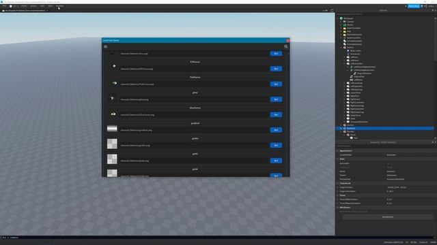Expand the highlighted selected model node
The width and height of the screenshot is (437, 245).
(341, 129)
